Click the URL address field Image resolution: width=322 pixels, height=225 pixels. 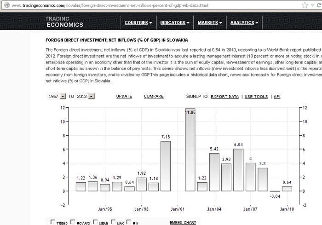(x=152, y=6)
